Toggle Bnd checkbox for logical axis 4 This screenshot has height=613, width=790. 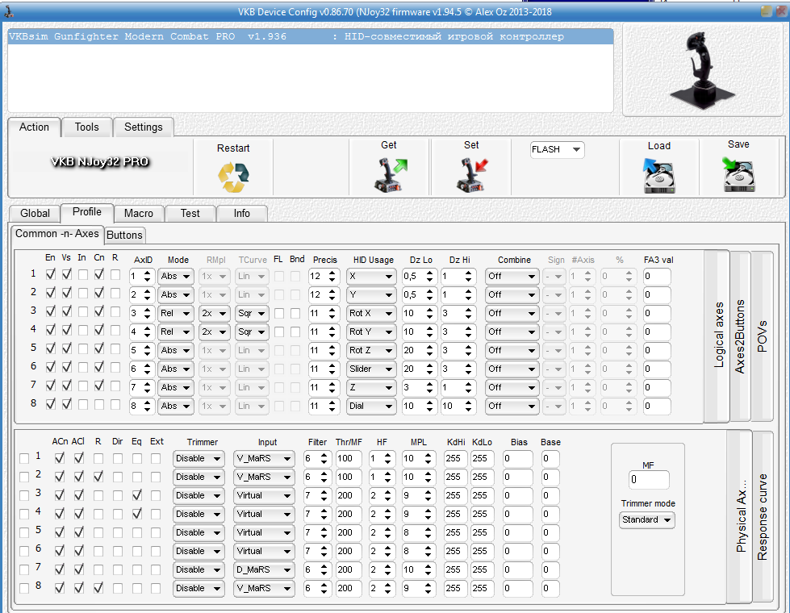(295, 332)
